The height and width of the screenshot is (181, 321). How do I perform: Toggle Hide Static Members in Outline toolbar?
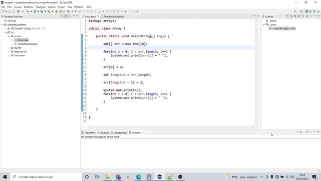coord(299,16)
